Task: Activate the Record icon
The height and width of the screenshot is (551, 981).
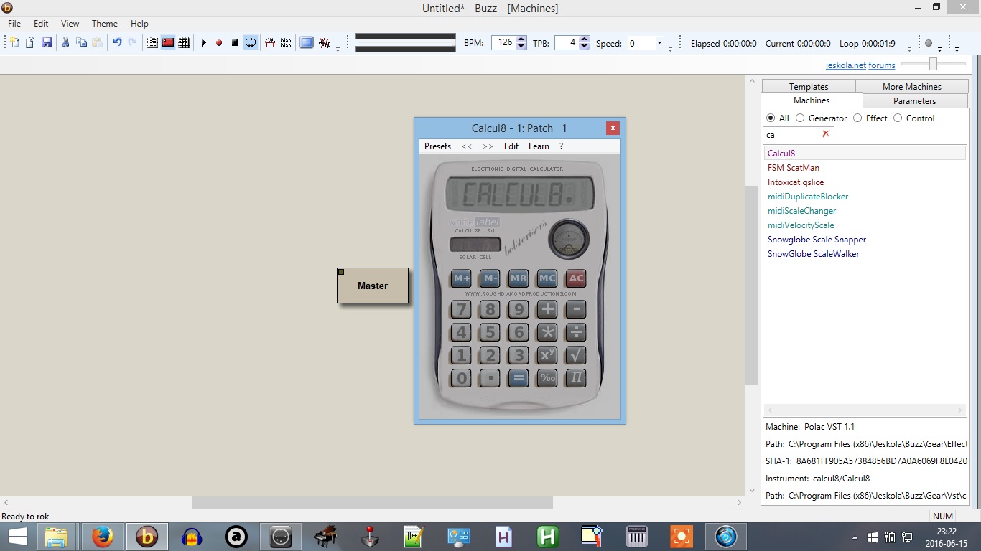Action: pyautogui.click(x=219, y=42)
